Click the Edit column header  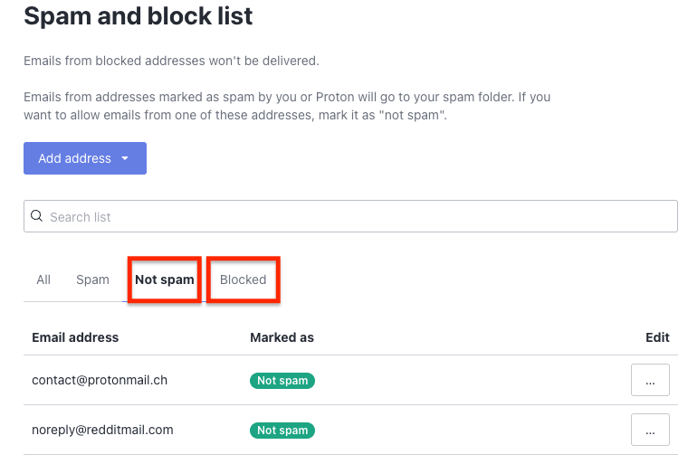(657, 337)
